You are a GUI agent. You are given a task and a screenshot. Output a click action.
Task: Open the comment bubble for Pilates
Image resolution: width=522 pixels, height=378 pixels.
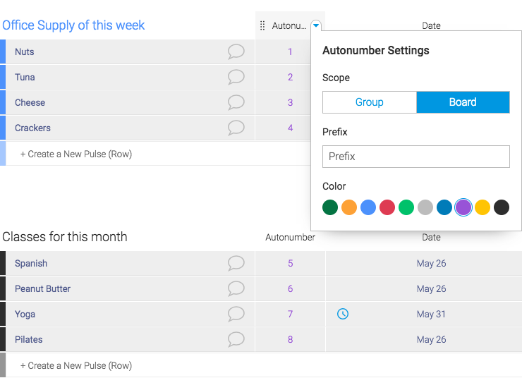[x=236, y=339]
